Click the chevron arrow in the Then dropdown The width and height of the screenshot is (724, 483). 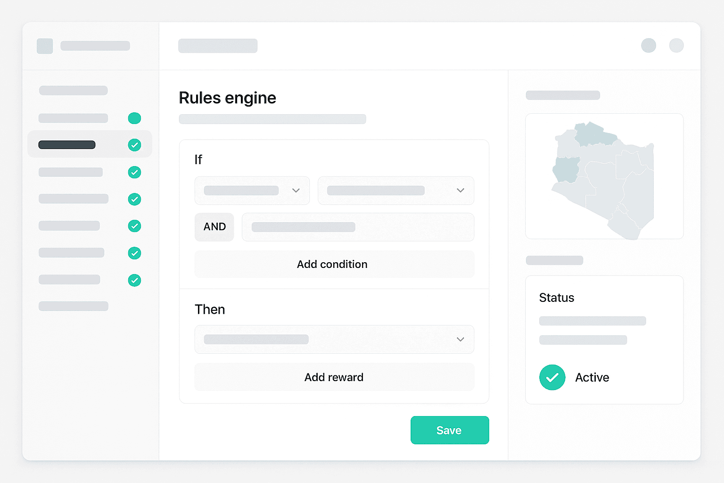tap(461, 340)
